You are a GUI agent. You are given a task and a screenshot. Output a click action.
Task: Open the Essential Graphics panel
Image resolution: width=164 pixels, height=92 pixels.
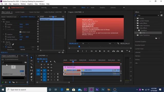coord(141,41)
